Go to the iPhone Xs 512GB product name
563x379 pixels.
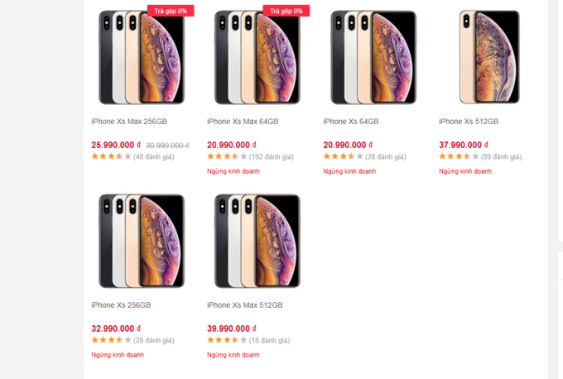point(469,122)
